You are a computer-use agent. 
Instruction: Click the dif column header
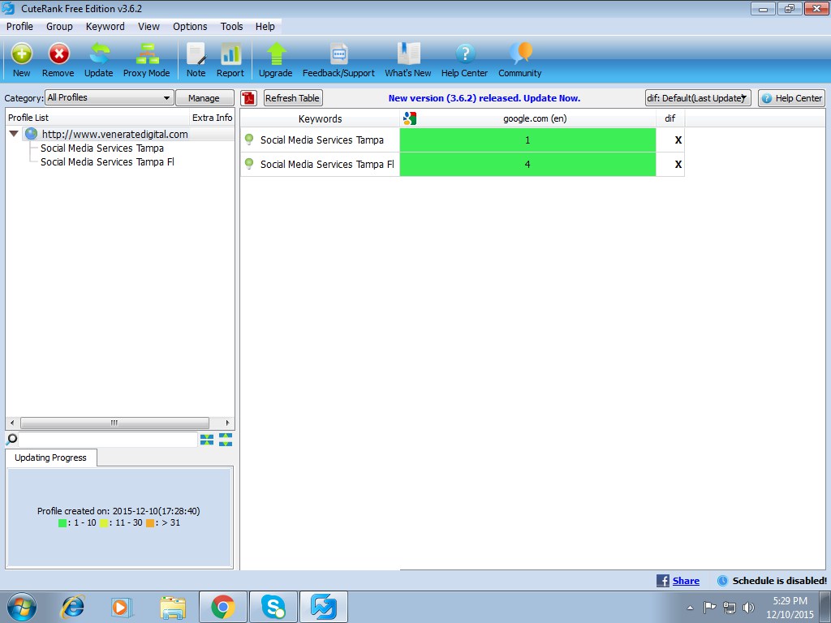point(670,118)
